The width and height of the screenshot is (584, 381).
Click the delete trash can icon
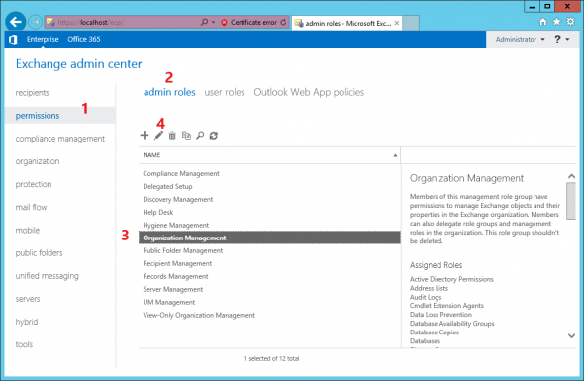172,136
